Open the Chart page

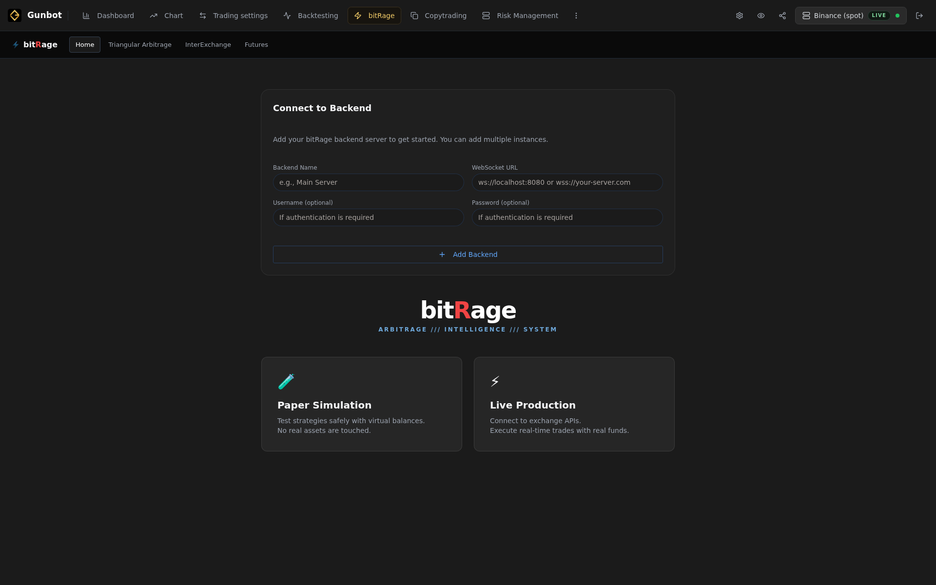[166, 16]
